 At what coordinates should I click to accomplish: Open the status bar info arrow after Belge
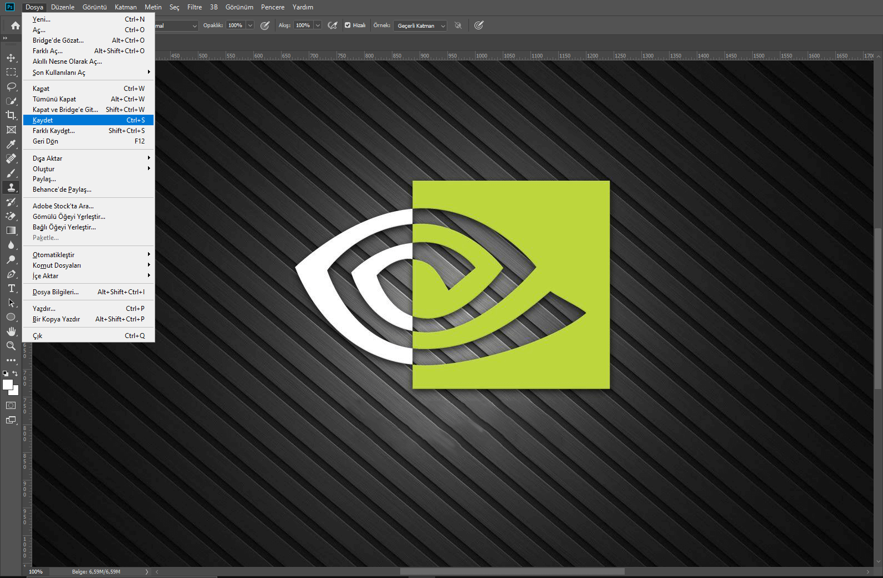pos(147,571)
